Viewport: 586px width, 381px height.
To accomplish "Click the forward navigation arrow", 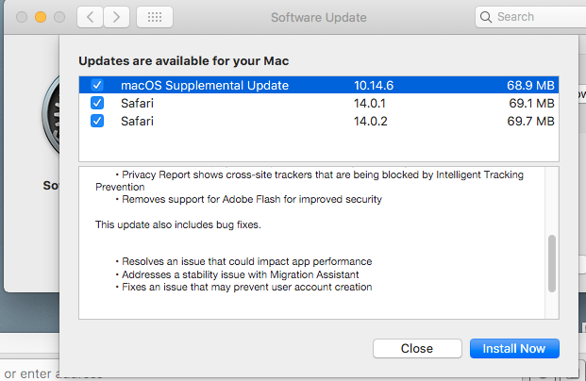I will 116,17.
